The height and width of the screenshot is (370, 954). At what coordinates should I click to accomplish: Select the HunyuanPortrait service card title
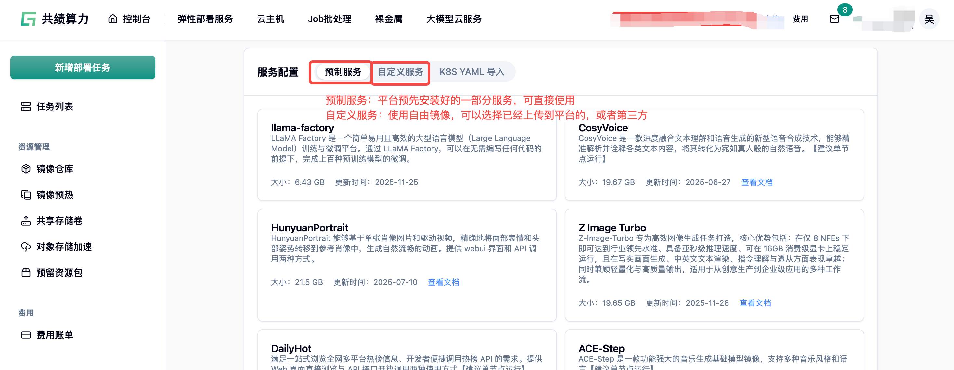[310, 228]
